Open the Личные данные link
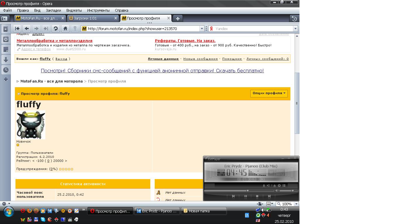403x224 pixels. (163, 59)
